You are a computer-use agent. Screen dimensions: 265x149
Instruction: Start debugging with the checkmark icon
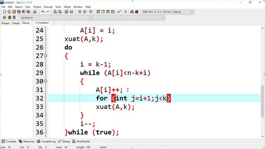click(119, 12)
